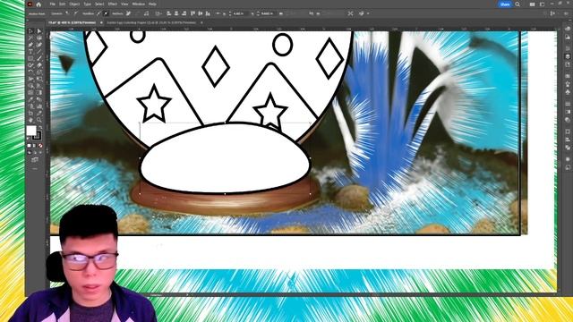
Task: Pick the Hand tool
Action: click(31, 120)
